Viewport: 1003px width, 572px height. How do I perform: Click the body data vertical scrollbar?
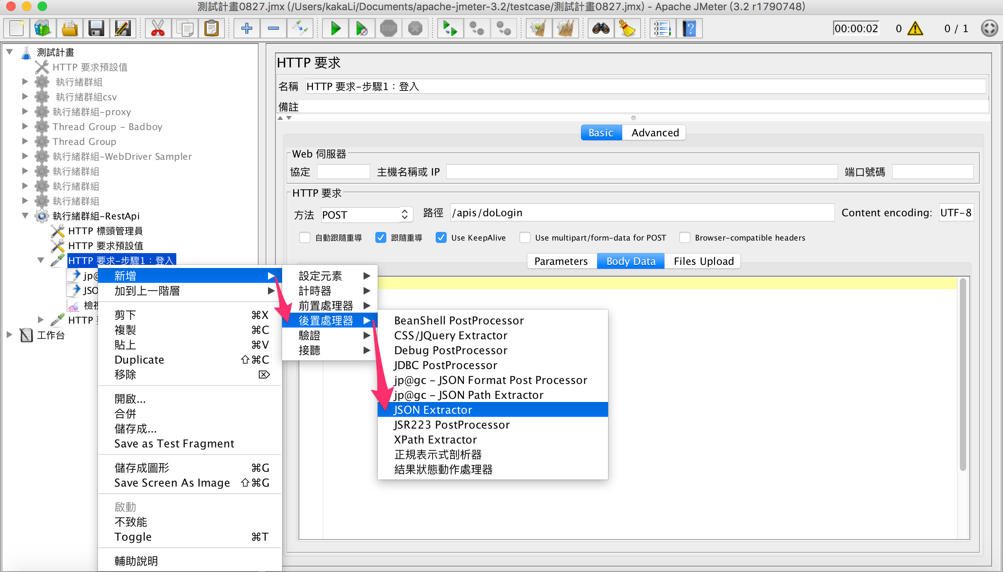tap(962, 375)
